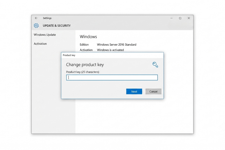Click the 'Windows' heading in the Activation pane

pyautogui.click(x=88, y=36)
